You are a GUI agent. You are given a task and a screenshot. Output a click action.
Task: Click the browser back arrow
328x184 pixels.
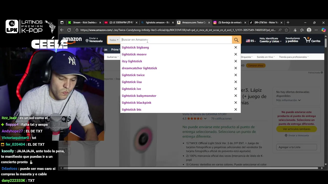(62, 30)
